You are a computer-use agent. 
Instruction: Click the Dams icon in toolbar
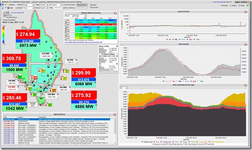[x=8, y=7]
